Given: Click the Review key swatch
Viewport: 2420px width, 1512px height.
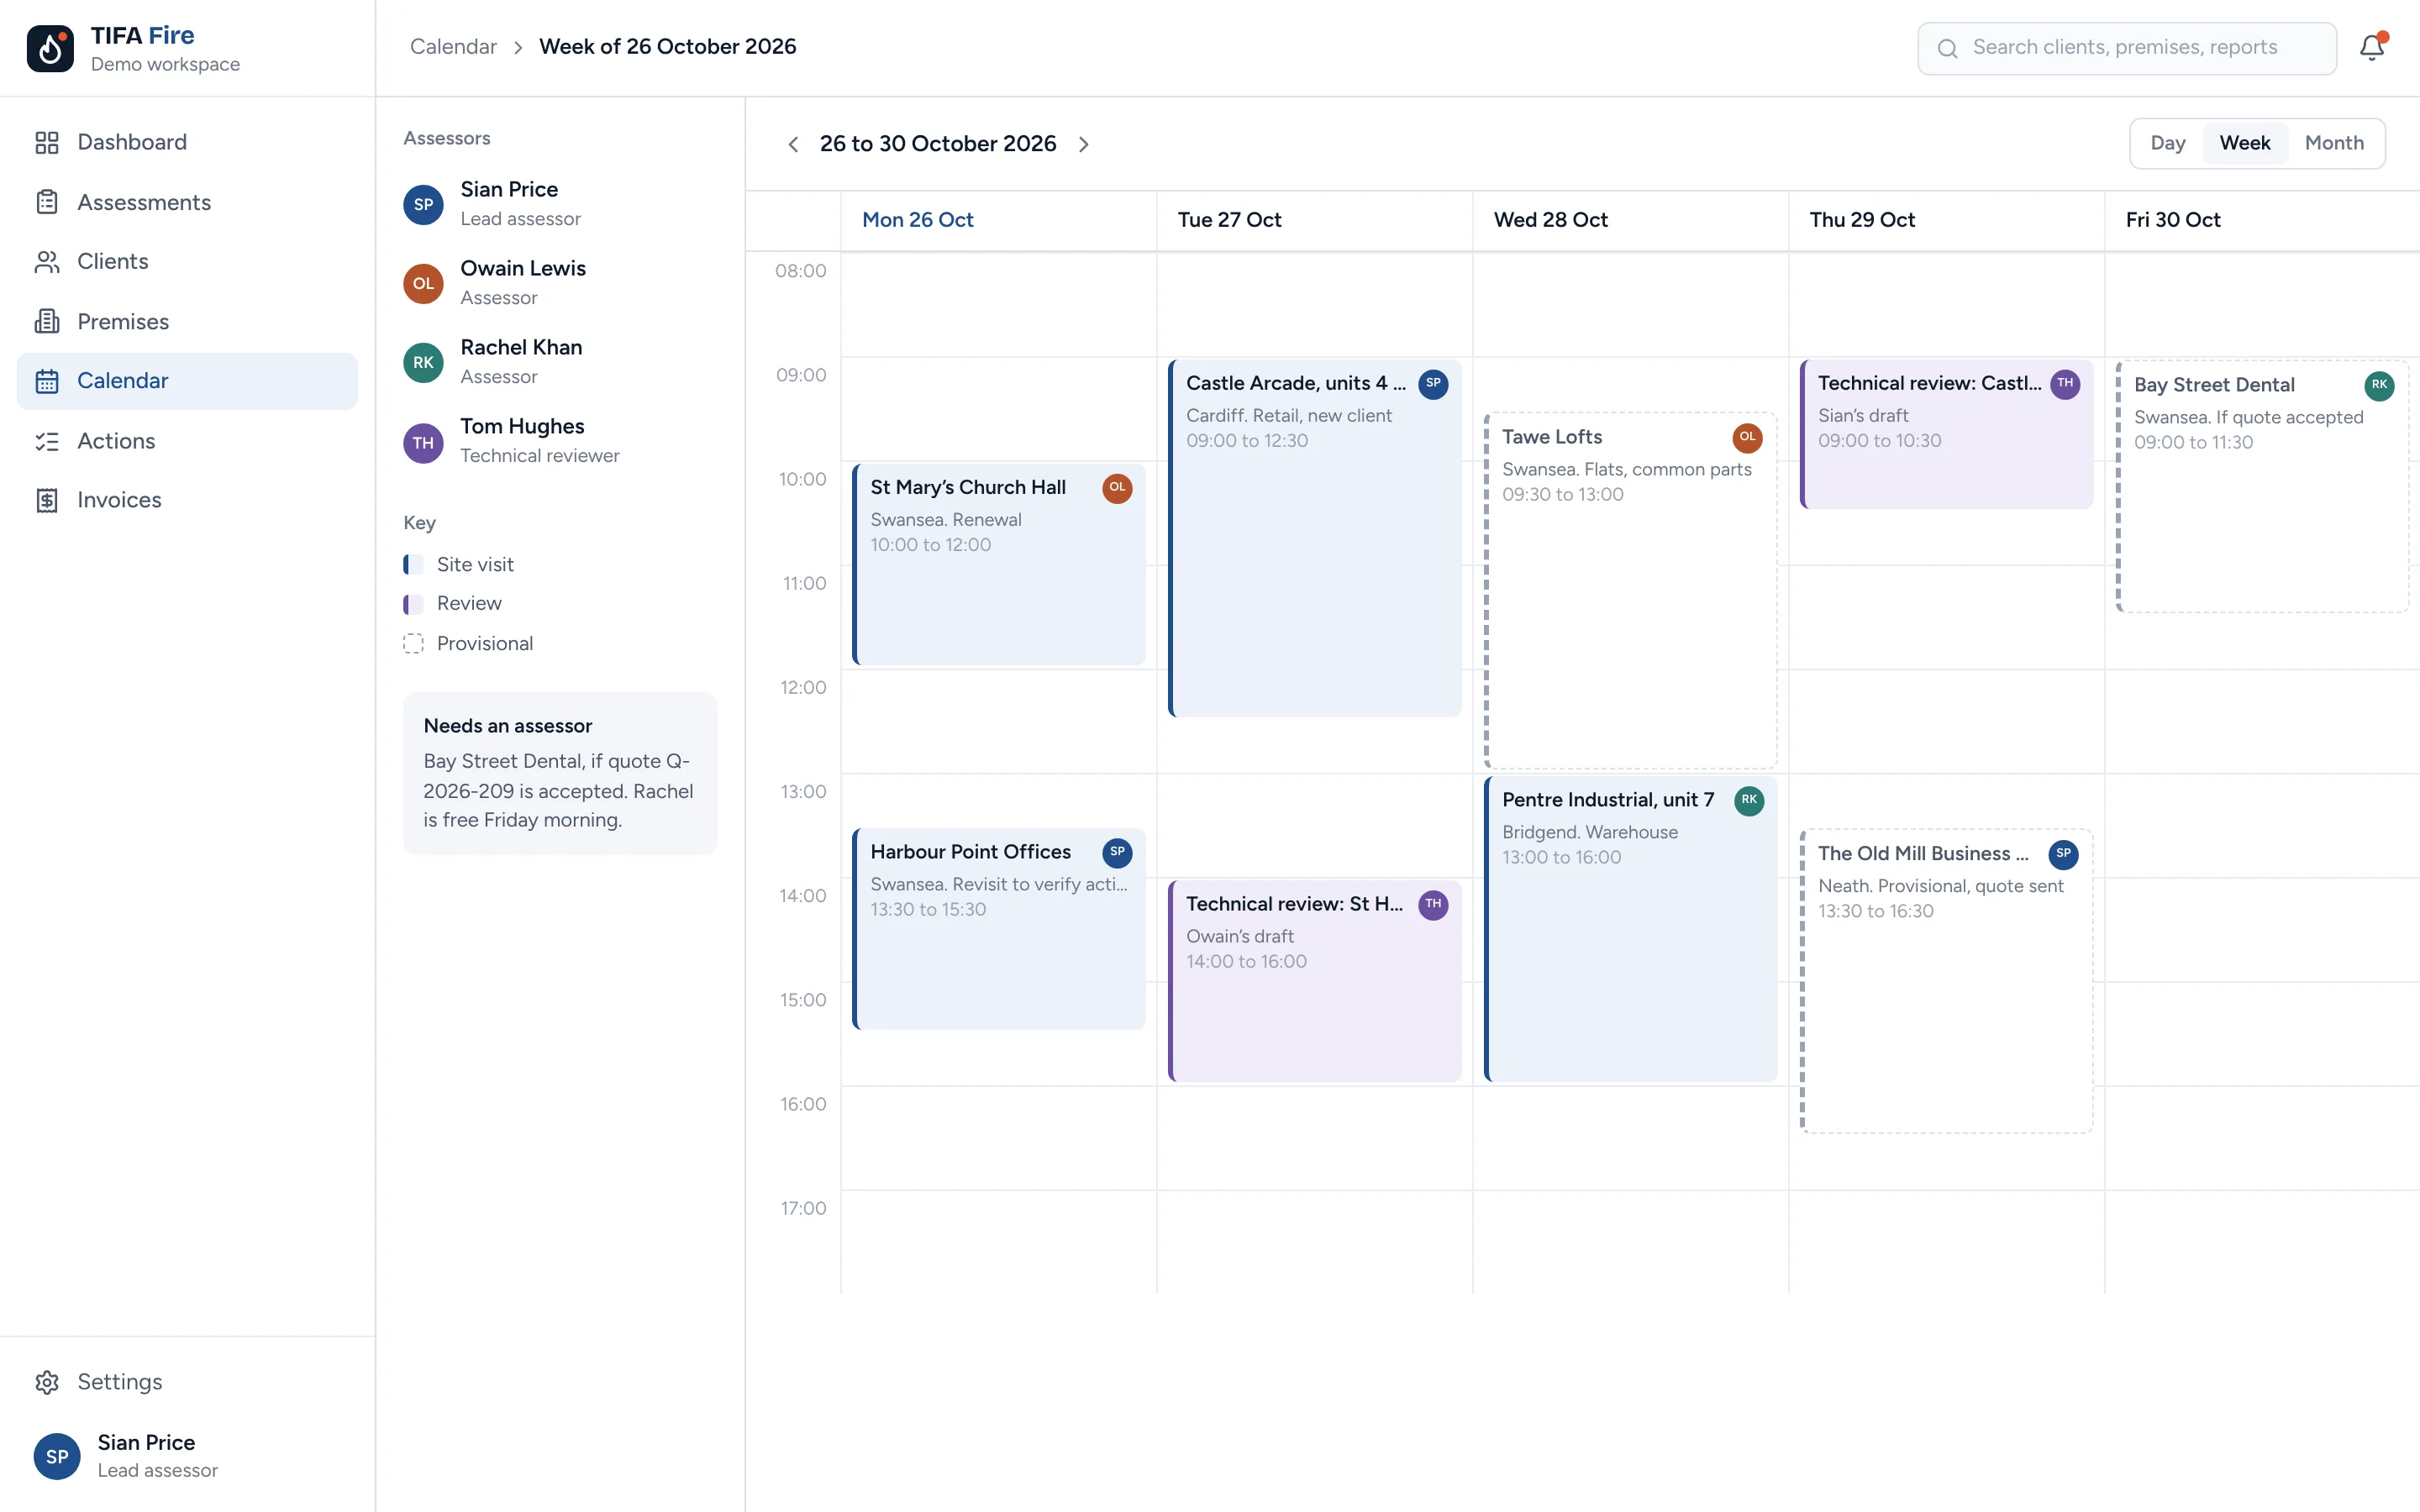Looking at the screenshot, I should click(413, 604).
